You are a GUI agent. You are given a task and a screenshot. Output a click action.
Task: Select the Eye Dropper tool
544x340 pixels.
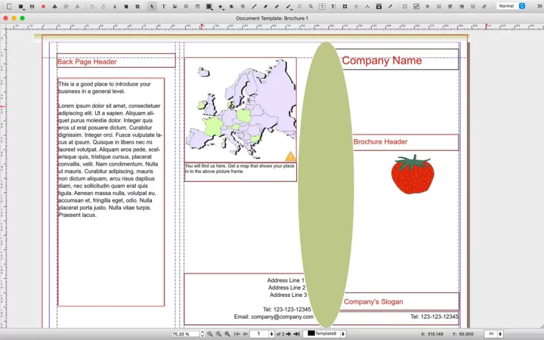point(390,6)
